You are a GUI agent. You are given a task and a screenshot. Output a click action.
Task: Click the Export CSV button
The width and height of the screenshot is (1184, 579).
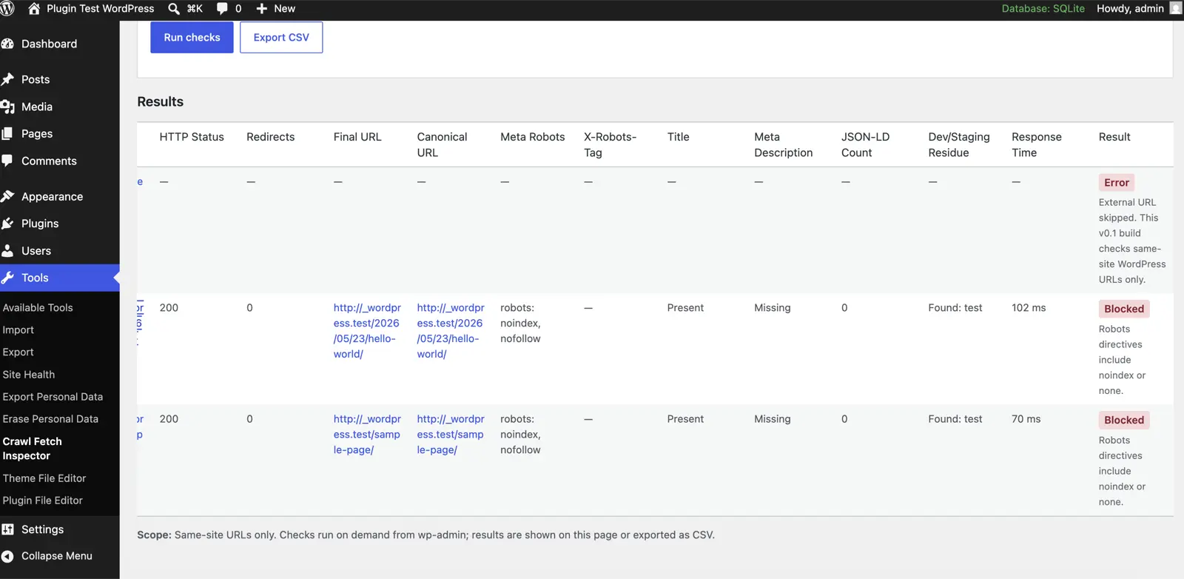pos(281,37)
